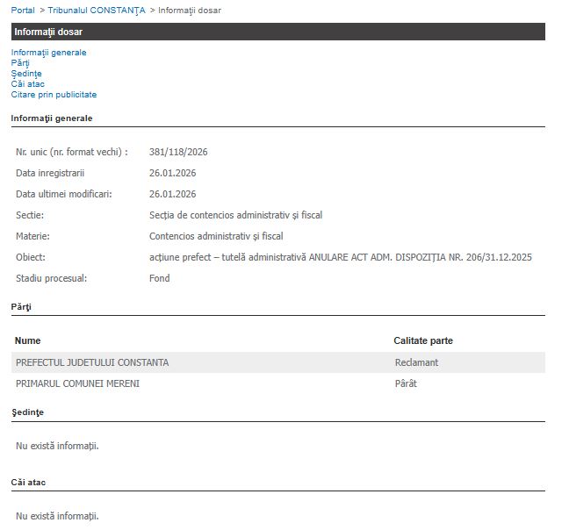Open the Părți navigation link
Viewport: 562px width, 530px height.
click(19, 63)
